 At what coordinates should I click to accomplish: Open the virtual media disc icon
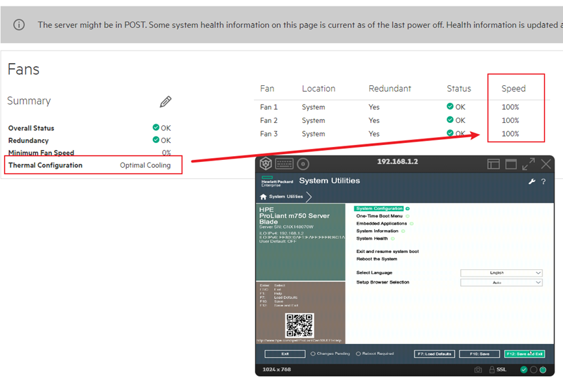tap(303, 164)
